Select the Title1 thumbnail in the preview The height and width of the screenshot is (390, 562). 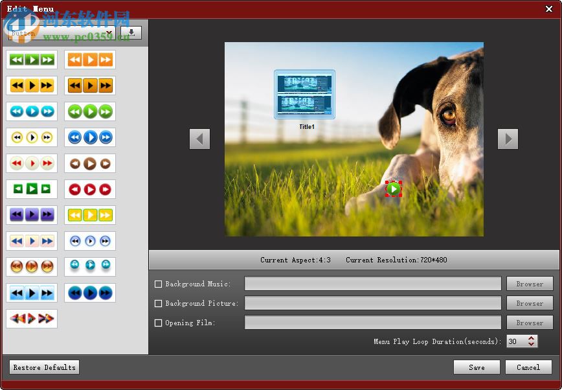point(305,96)
